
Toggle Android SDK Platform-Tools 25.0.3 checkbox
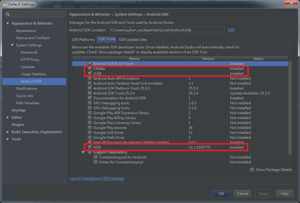pos(90,88)
